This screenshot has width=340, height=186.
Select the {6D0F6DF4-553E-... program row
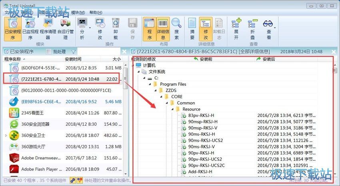point(63,68)
